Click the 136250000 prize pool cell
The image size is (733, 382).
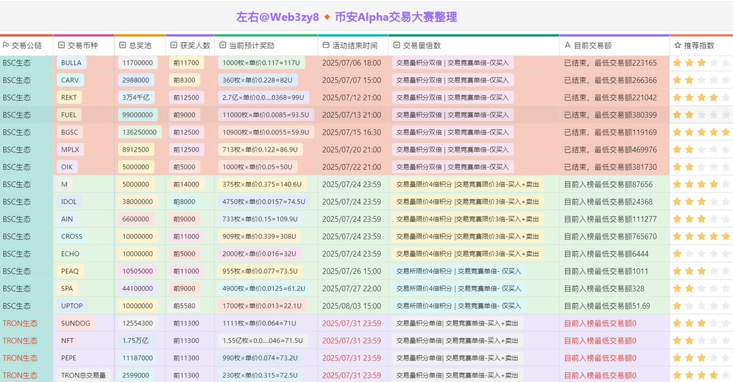coord(139,132)
